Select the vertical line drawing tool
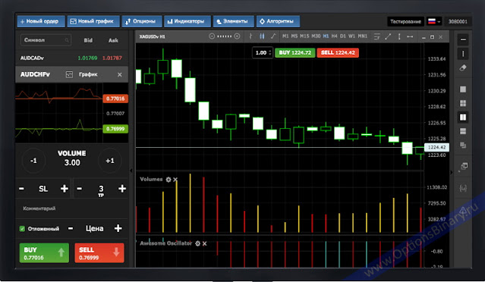The width and height of the screenshot is (485, 282). click(463, 54)
